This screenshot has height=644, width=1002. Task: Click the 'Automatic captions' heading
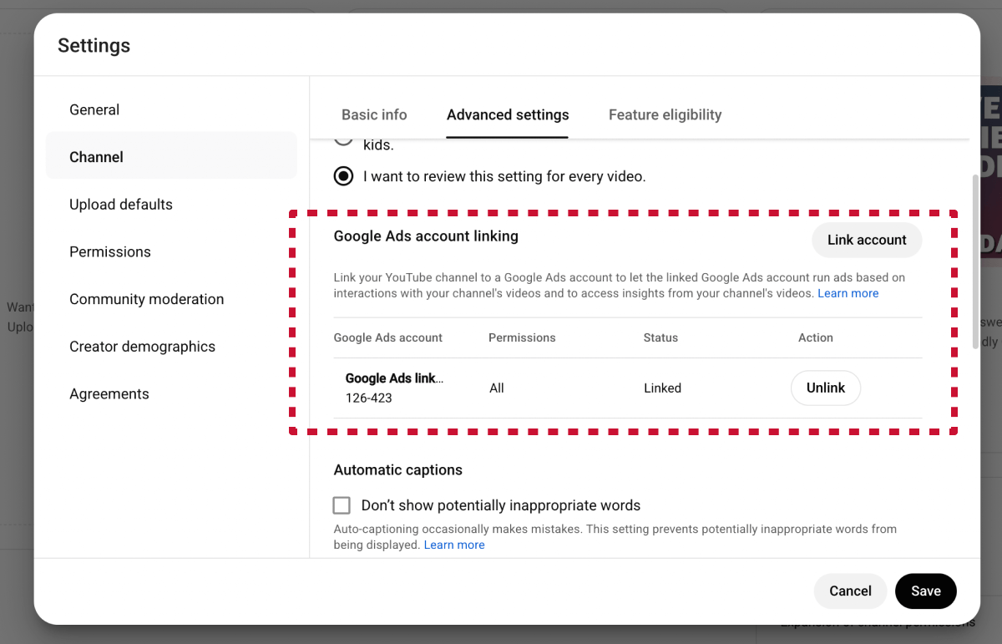[398, 470]
